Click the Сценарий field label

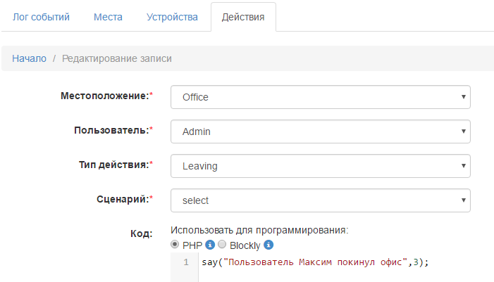[123, 200]
